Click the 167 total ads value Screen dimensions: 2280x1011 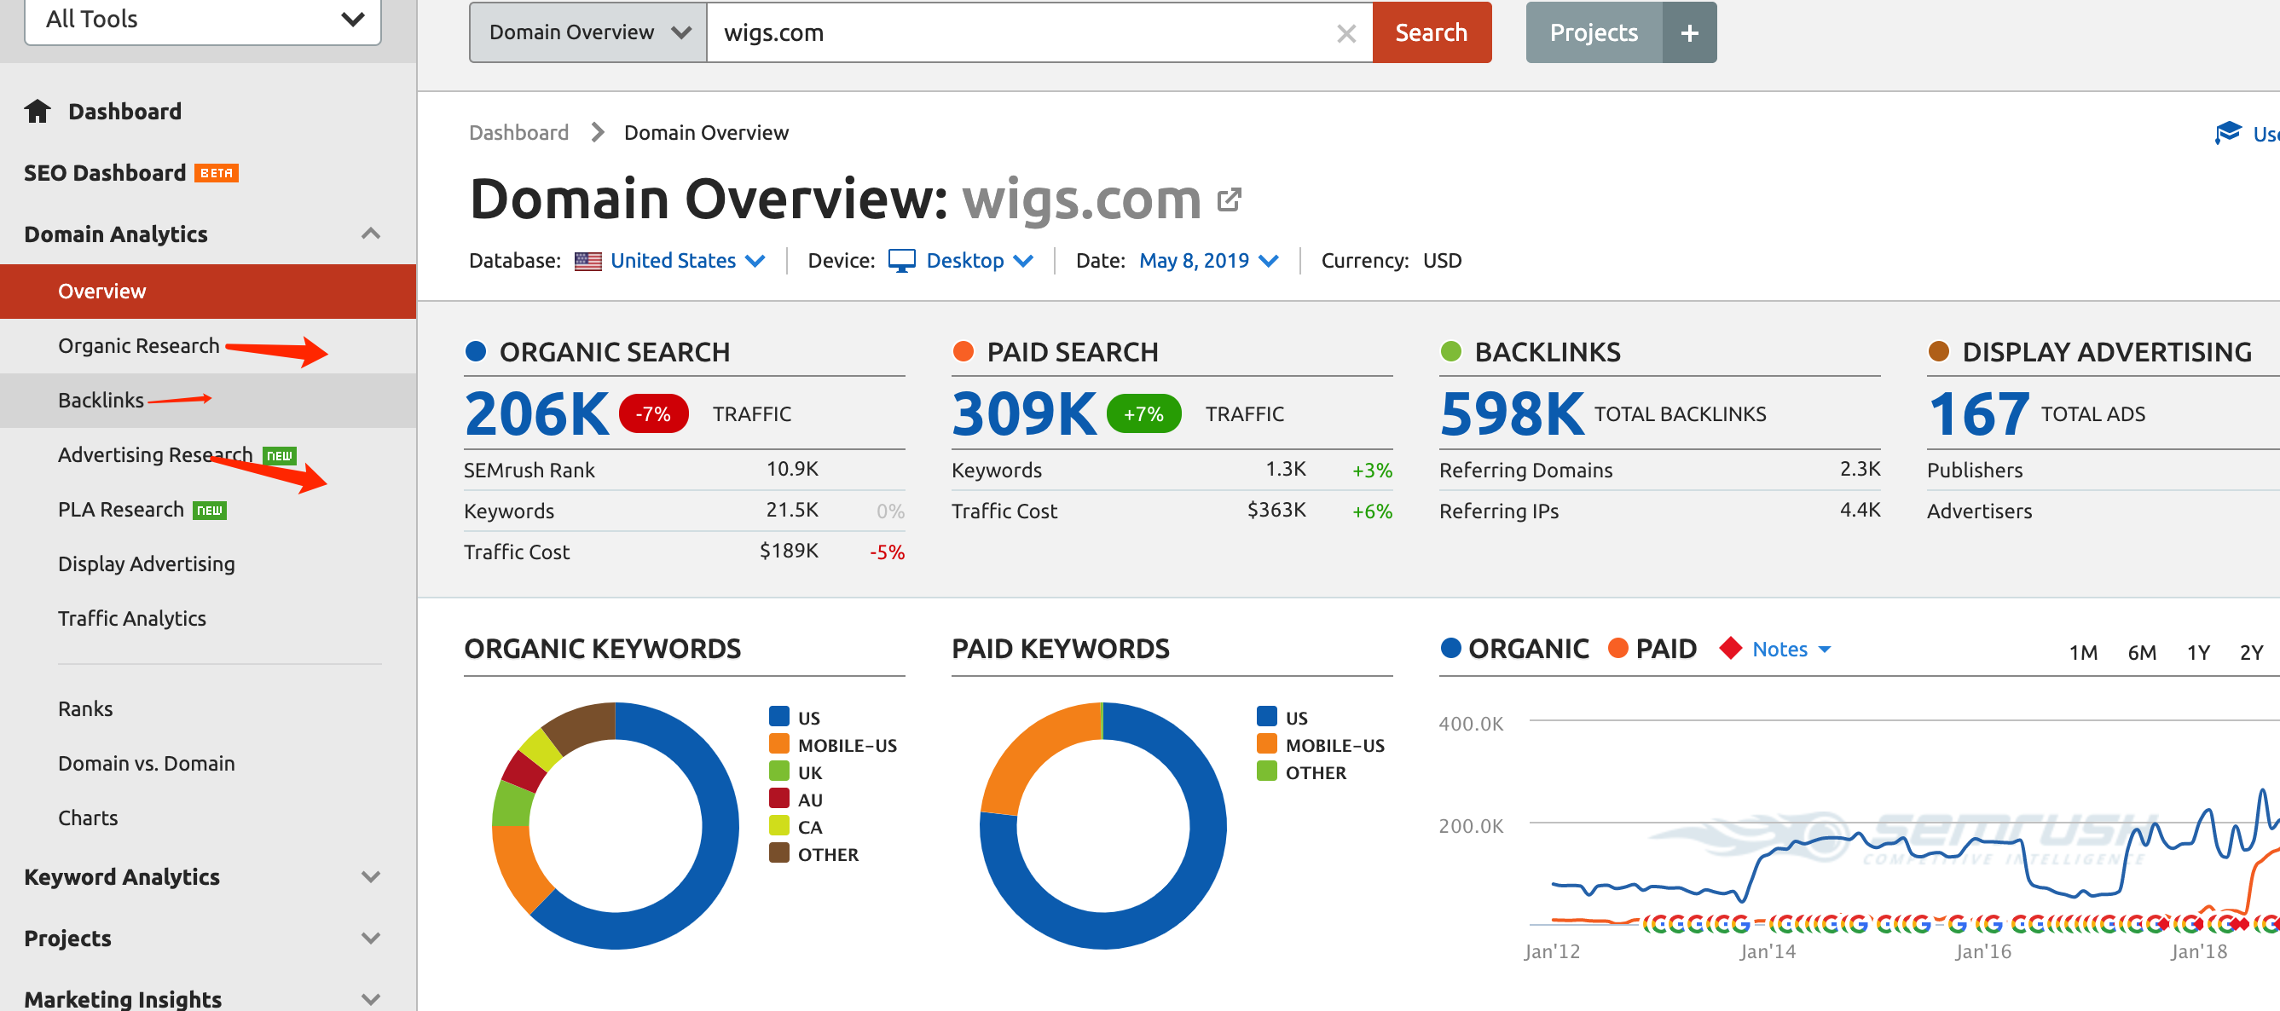pos(1979,414)
